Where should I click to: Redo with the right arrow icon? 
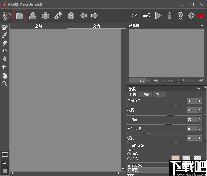[95, 16]
